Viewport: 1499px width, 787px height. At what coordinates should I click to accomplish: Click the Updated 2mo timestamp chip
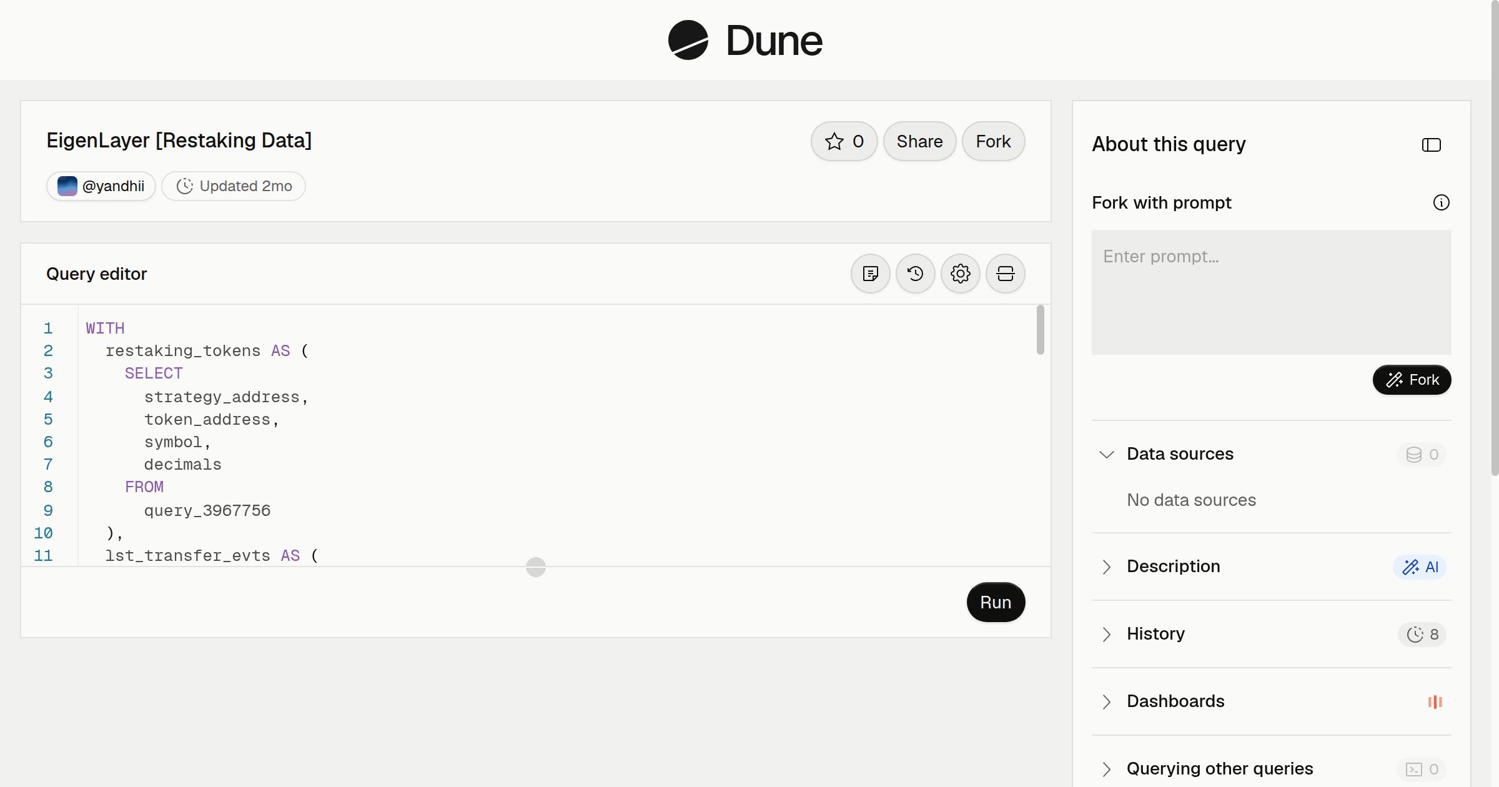(x=234, y=186)
